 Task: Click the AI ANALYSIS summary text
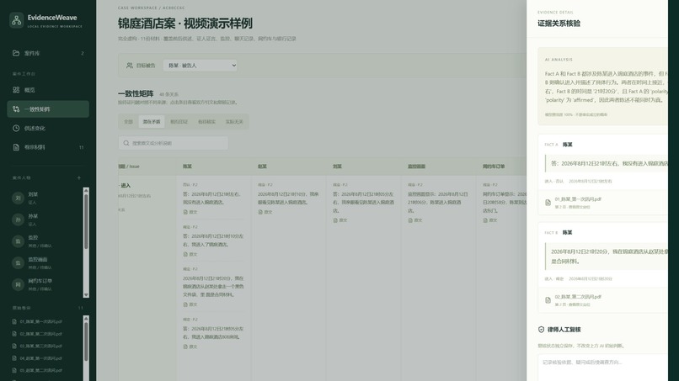pos(607,87)
